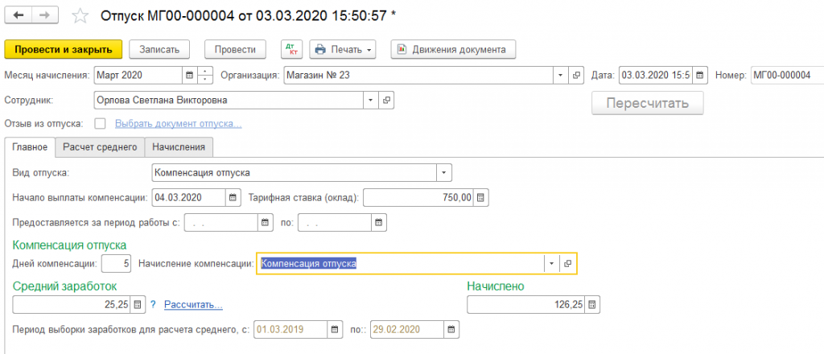Open calculator for Тарифная ставка field
Viewport: 824px width, 354px height.
coord(480,198)
